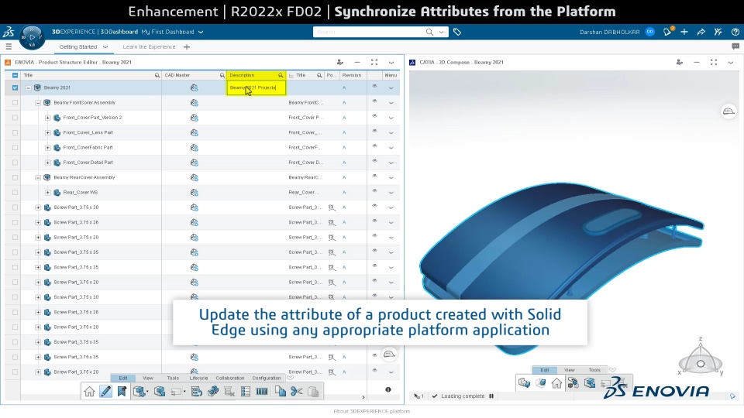This screenshot has width=744, height=418.
Task: Click the Share arrow icon in top bar
Action: click(701, 32)
